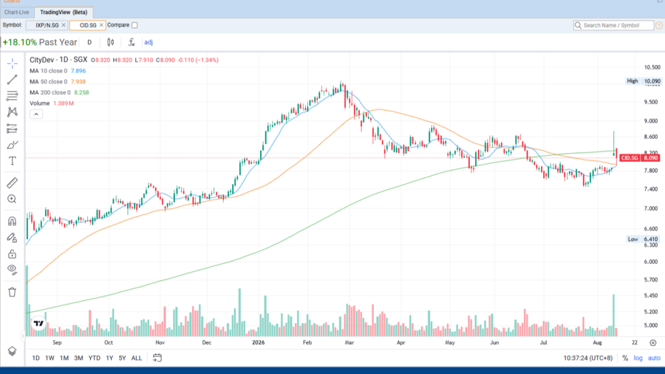Hide all drawings with eye icon
The image size is (665, 374).
[x=12, y=270]
